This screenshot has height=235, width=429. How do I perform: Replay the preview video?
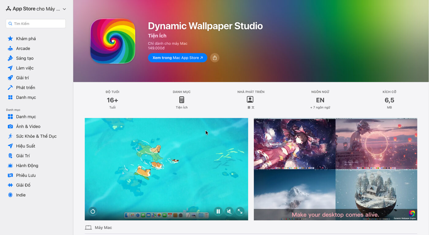pyautogui.click(x=93, y=211)
